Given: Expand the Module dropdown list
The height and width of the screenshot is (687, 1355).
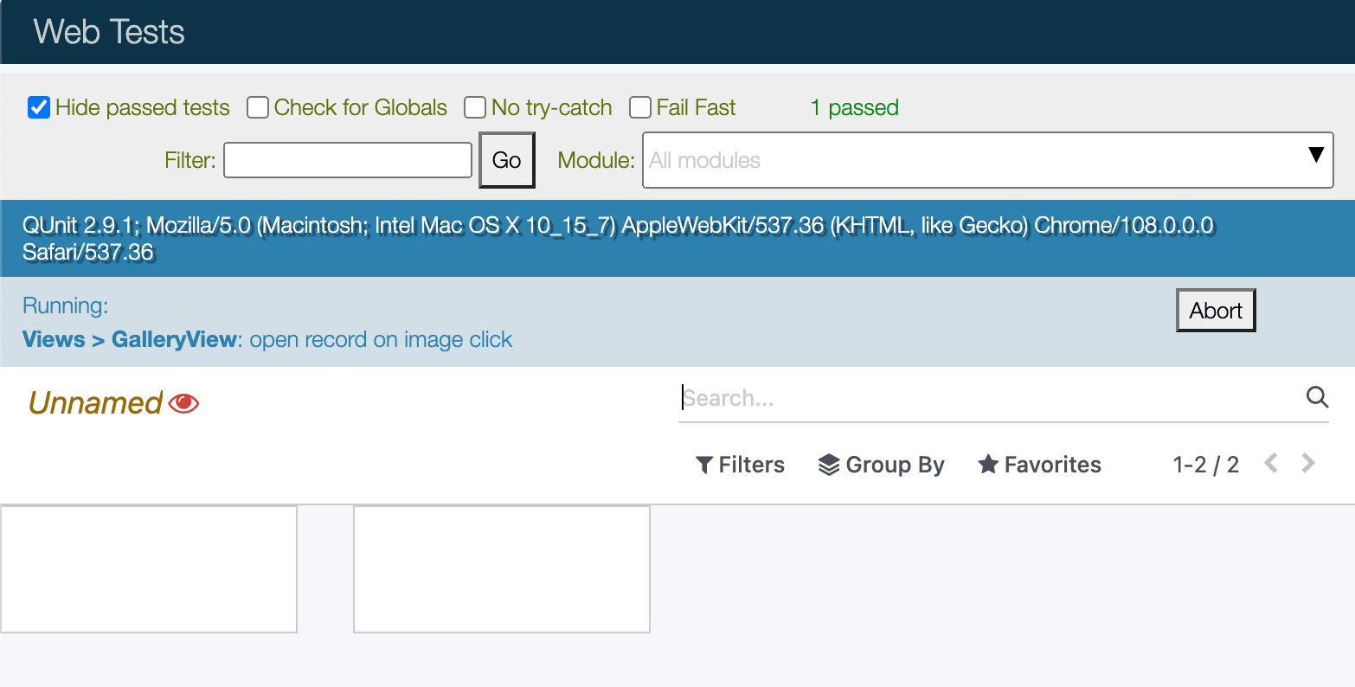Looking at the screenshot, I should click(987, 160).
